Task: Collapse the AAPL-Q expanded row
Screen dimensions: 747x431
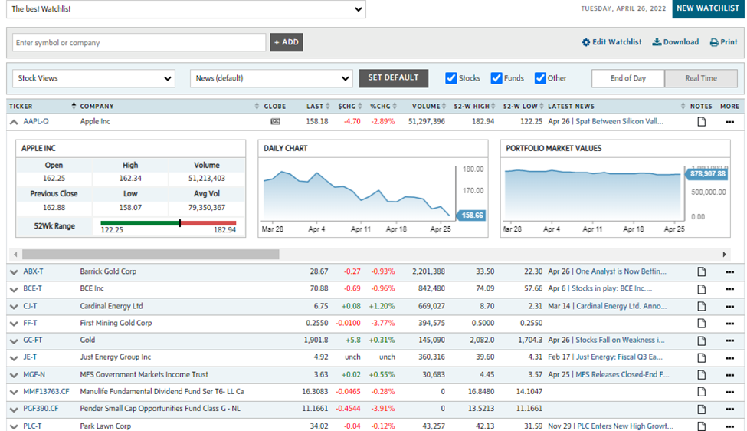Action: (x=14, y=122)
